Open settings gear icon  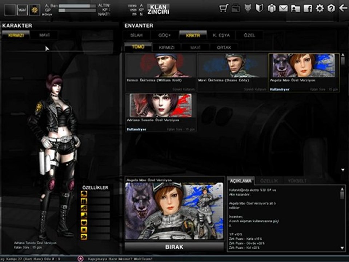320,8
